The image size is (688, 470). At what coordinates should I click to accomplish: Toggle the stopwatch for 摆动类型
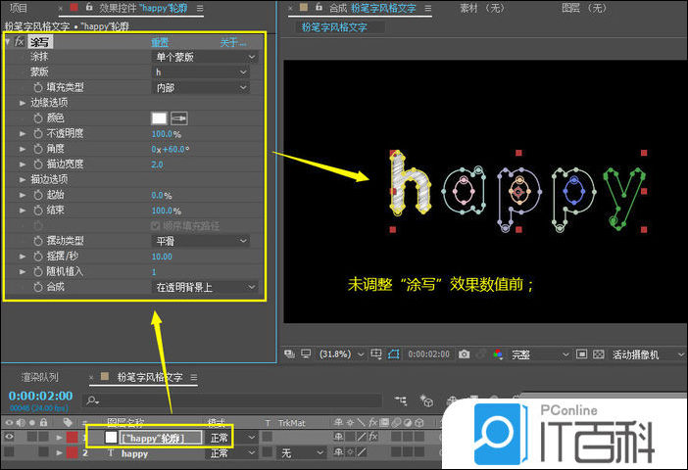click(x=38, y=241)
